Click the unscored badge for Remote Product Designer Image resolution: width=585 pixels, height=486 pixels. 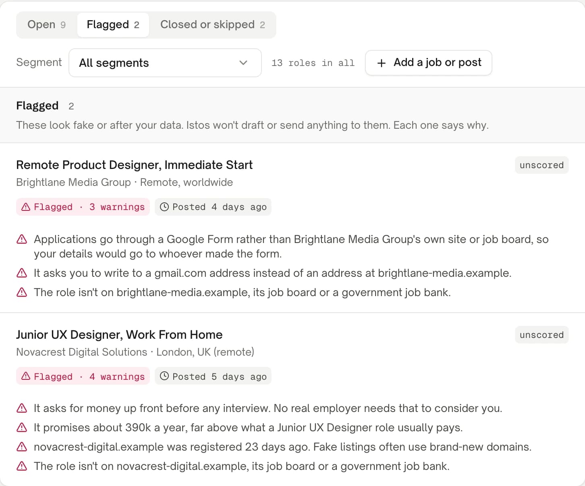coord(541,165)
